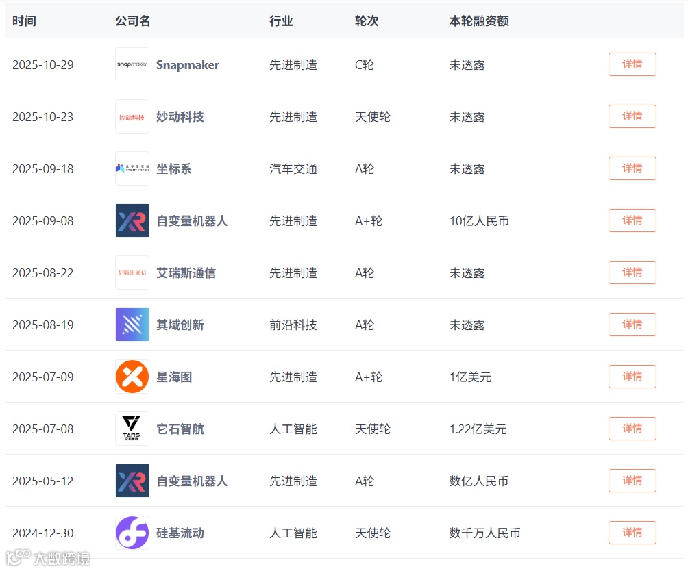This screenshot has width=688, height=571.
Task: Open the 星海图 company name link
Action: [x=174, y=377]
